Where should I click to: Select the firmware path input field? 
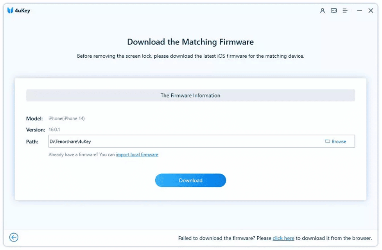point(176,141)
